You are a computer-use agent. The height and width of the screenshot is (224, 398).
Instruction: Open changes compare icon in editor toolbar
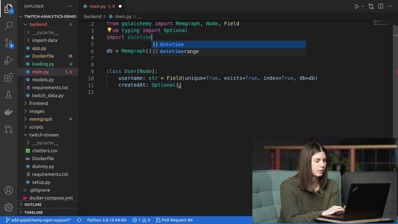tap(371, 7)
